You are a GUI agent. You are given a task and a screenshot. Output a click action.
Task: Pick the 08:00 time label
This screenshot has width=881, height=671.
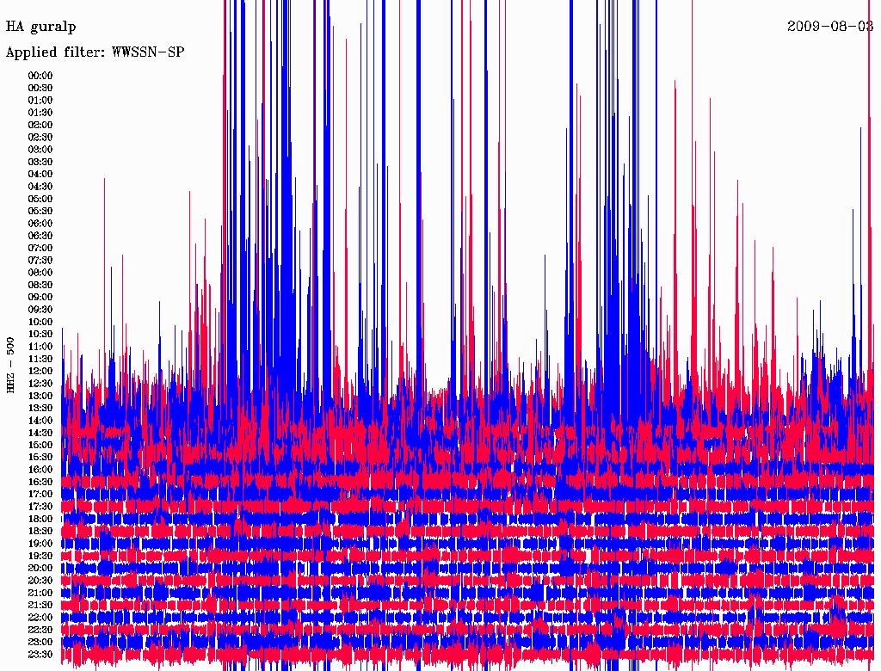(40, 273)
